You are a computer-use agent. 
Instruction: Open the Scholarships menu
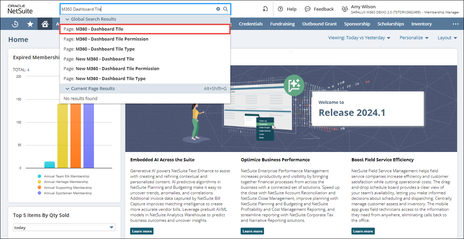[x=391, y=24]
